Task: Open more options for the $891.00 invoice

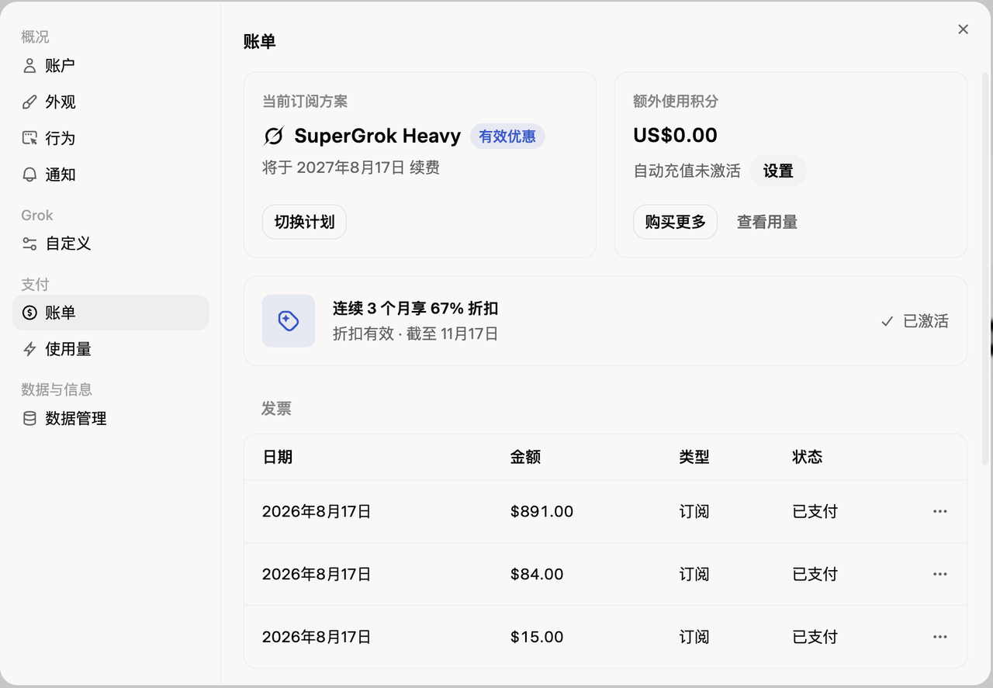Action: pyautogui.click(x=940, y=511)
